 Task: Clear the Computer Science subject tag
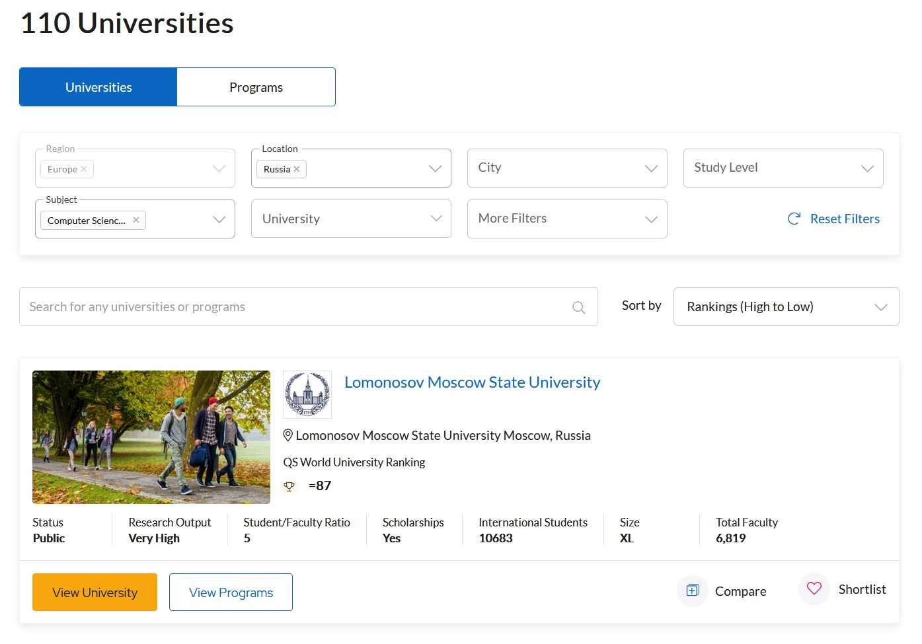click(x=135, y=220)
